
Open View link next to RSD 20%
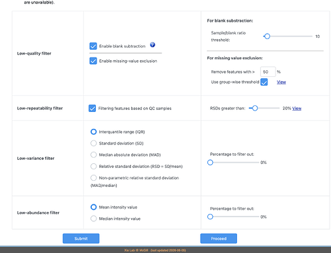point(297,109)
